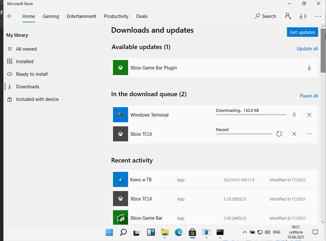Select Installed in the sidebar
The width and height of the screenshot is (326, 241).
(25, 62)
